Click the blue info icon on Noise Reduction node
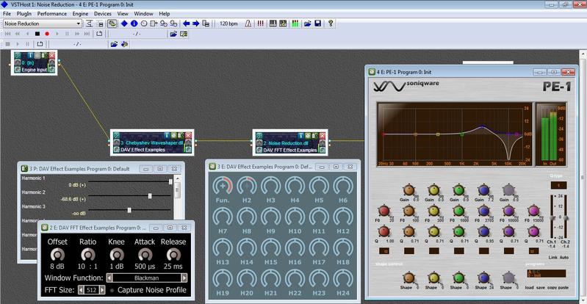The image size is (587, 304). tap(302, 135)
